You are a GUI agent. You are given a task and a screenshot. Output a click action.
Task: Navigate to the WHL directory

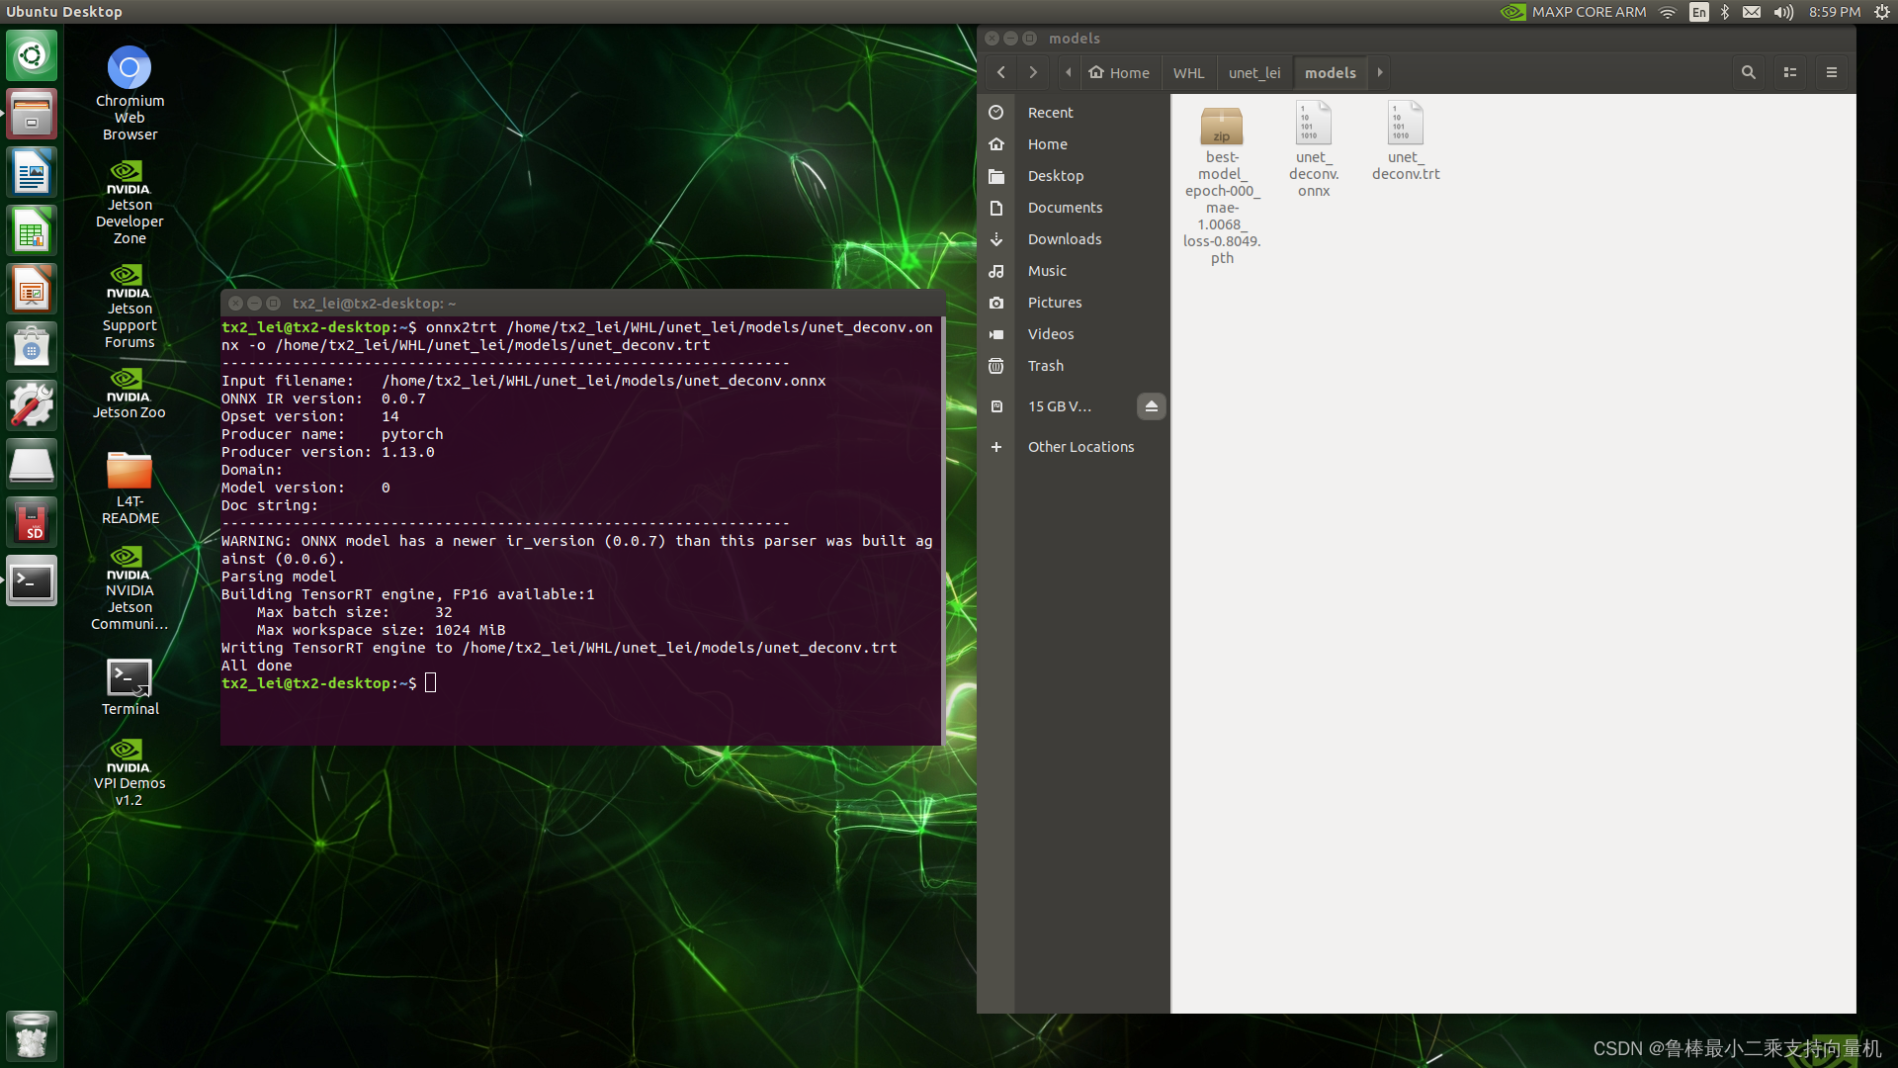(1186, 72)
